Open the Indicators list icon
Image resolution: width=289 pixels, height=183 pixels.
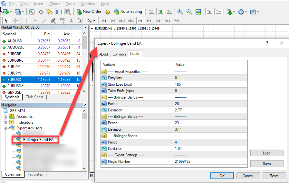pyautogui.click(x=229, y=12)
